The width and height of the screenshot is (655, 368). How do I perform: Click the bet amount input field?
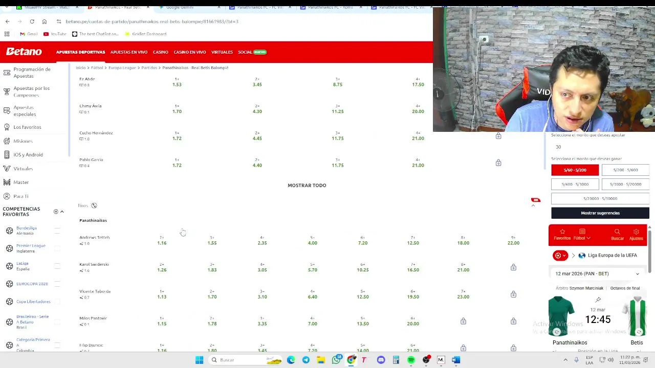click(x=600, y=147)
